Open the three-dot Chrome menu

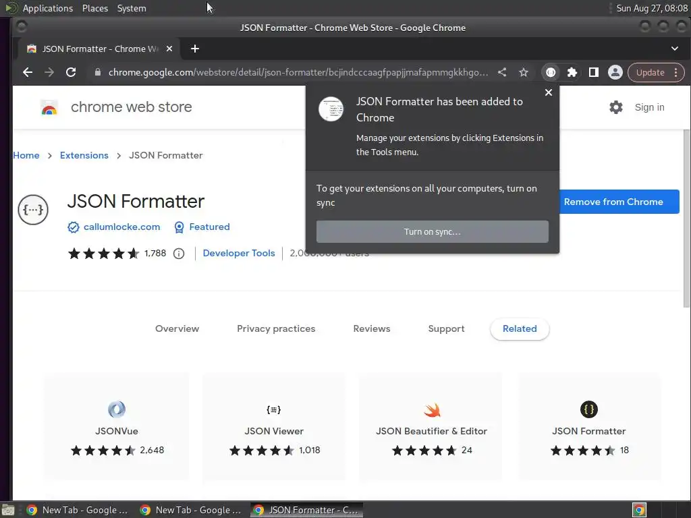coord(675,72)
